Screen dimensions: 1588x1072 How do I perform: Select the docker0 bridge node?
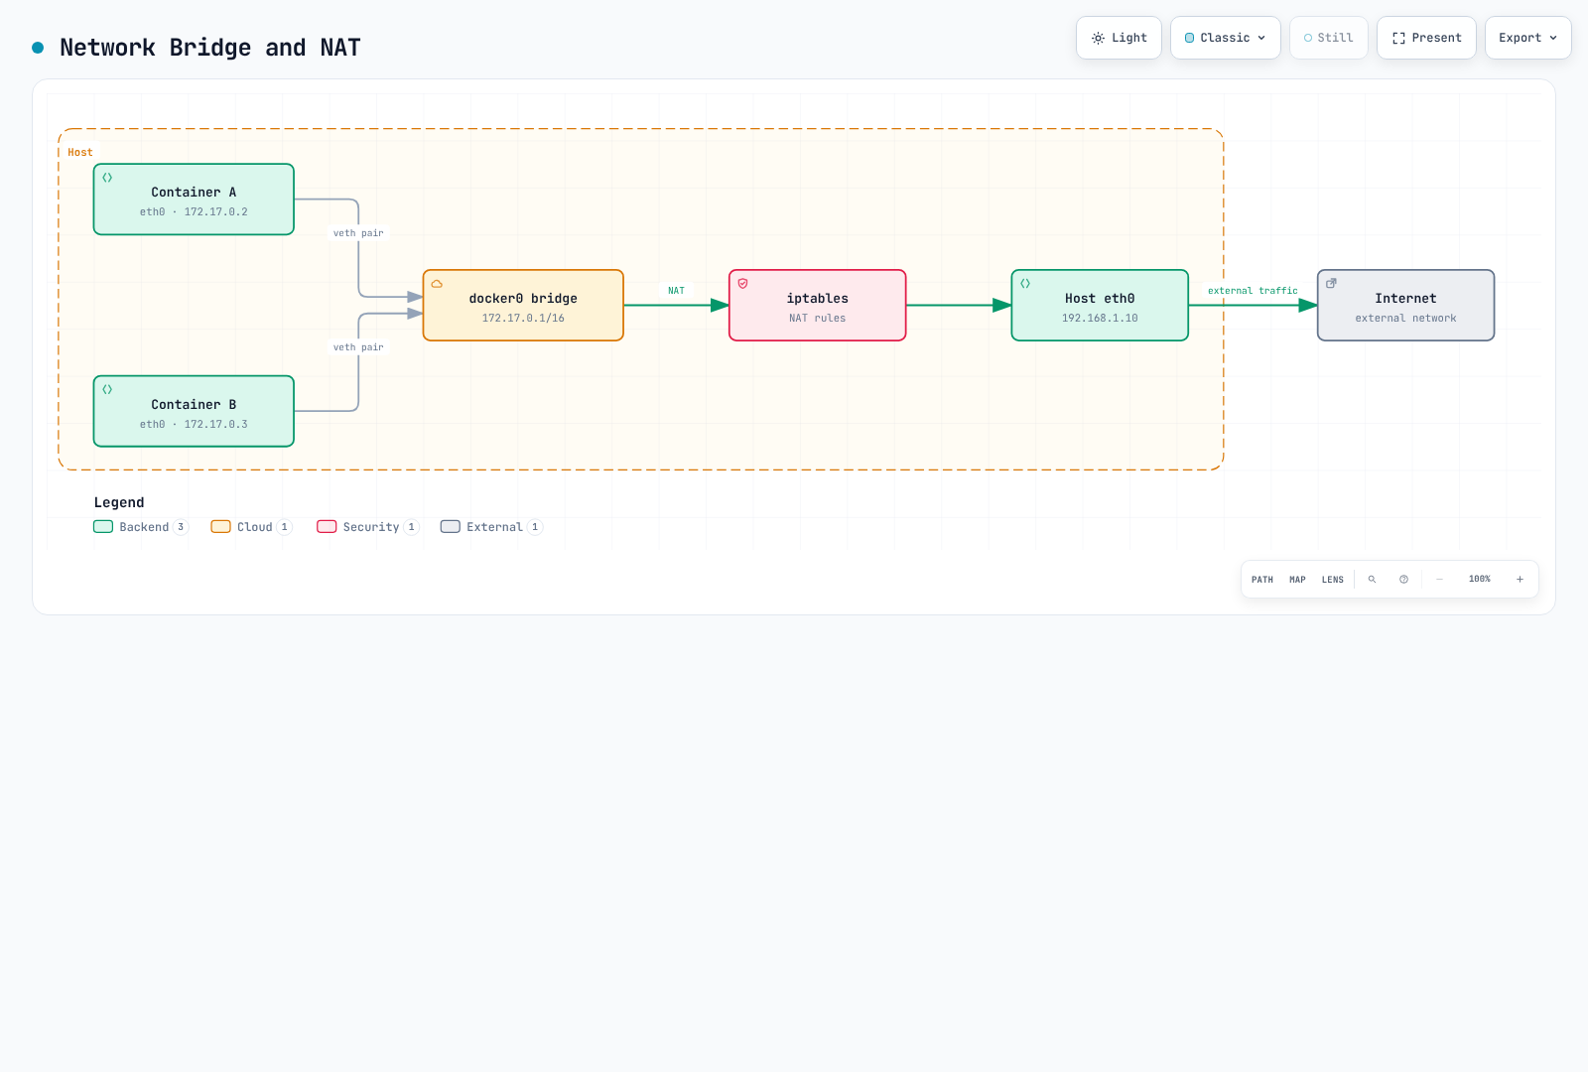(x=523, y=306)
